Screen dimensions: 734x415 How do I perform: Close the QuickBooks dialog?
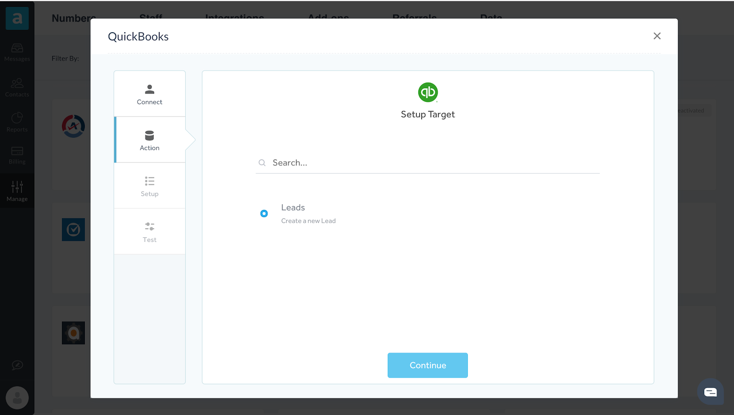pyautogui.click(x=657, y=36)
